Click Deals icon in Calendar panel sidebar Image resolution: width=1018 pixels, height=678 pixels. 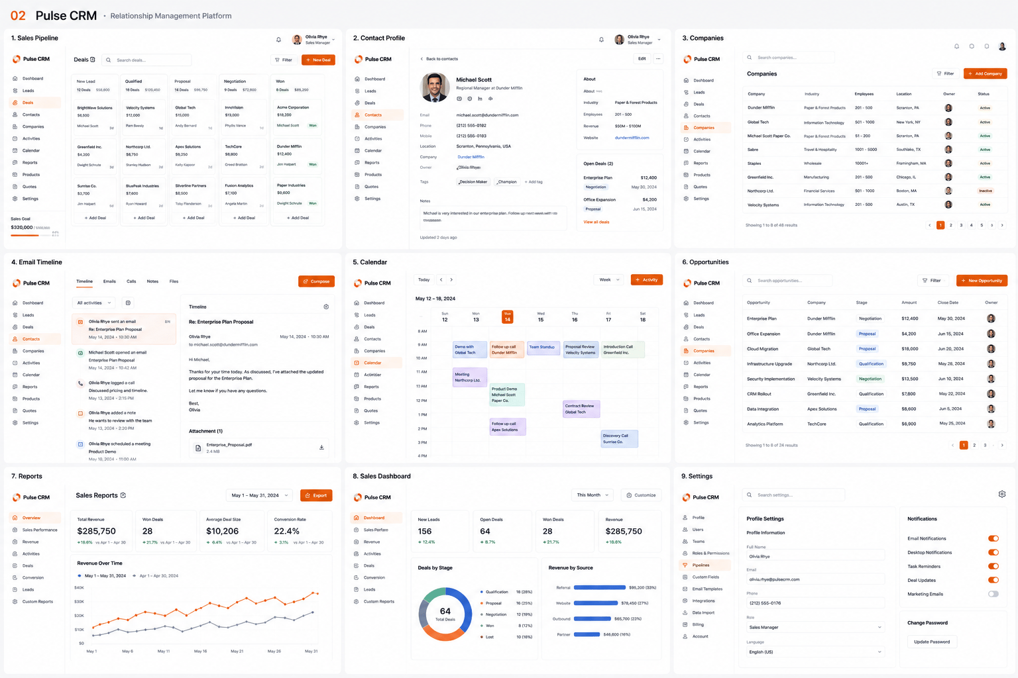pyautogui.click(x=357, y=327)
